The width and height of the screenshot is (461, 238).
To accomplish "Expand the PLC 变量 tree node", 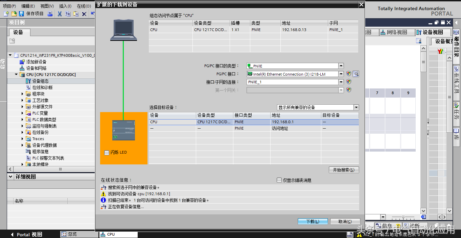I will (x=23, y=113).
